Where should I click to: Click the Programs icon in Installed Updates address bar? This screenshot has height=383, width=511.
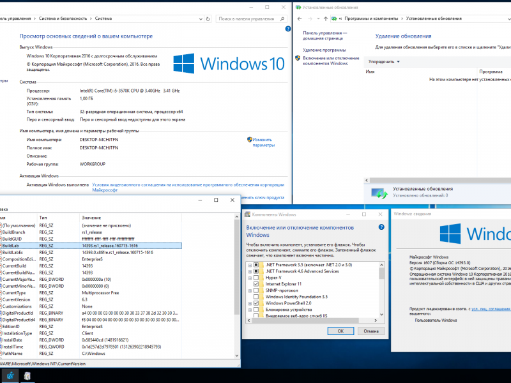pyautogui.click(x=334, y=19)
